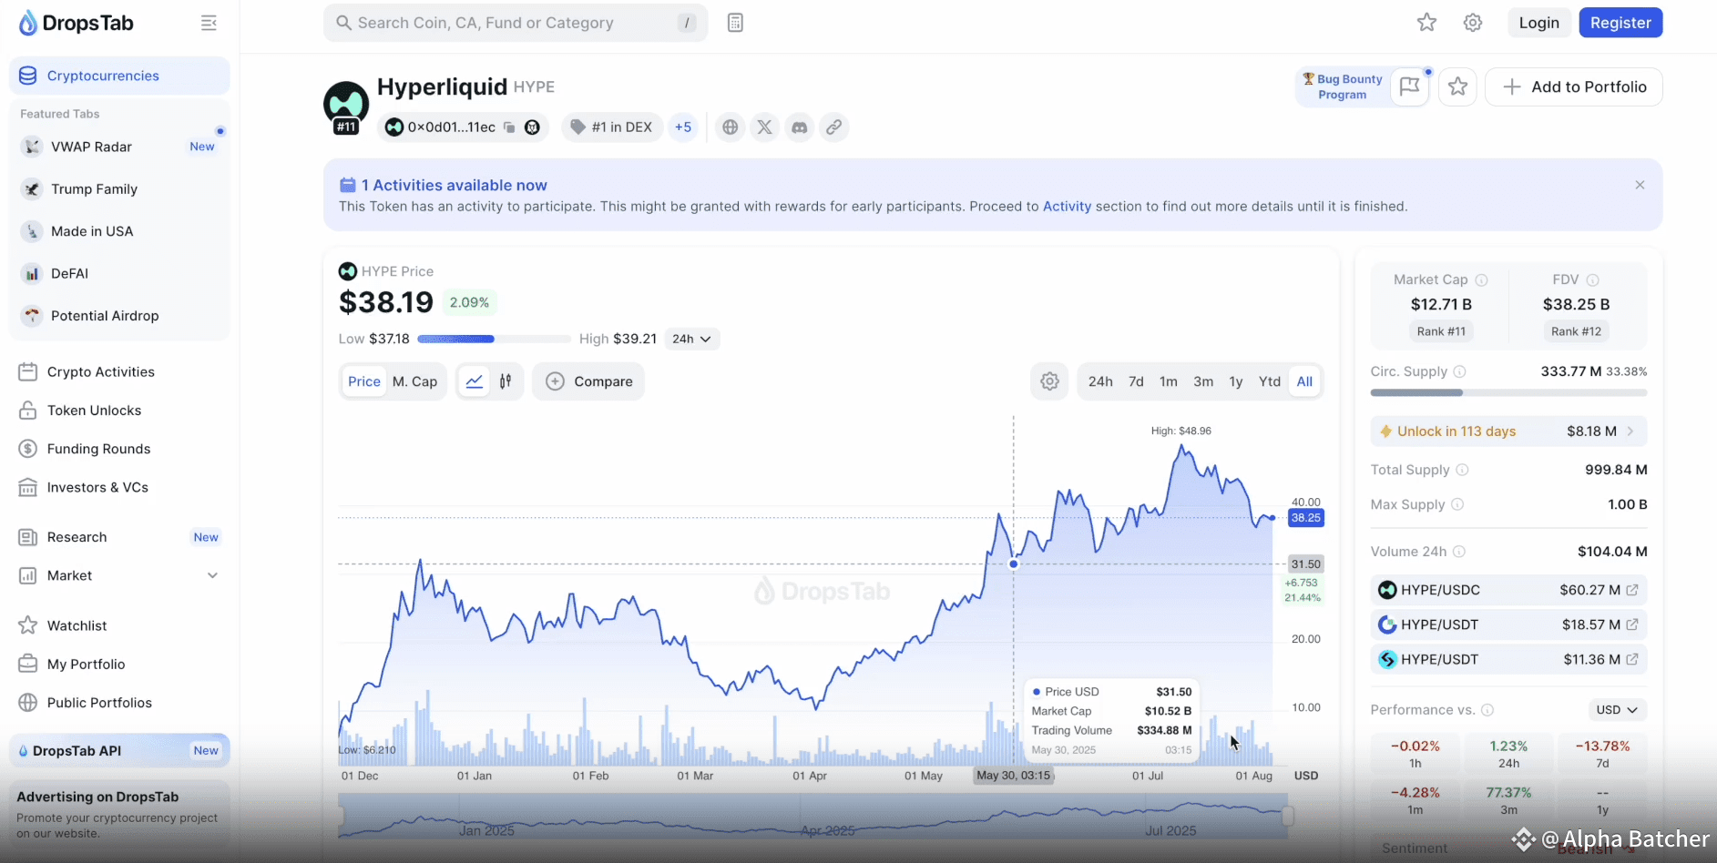The image size is (1717, 863).
Task: Show Max Supply info icon
Action: [1456, 504]
